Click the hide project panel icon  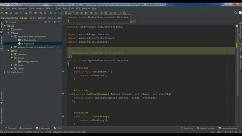click(59, 22)
